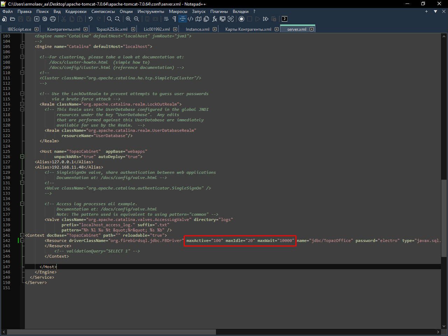Save all files icon
This screenshot has width=448, height=336.
[x=29, y=19]
